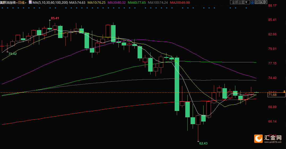Click the 82.66 axis price label
The height and width of the screenshot is (149, 286).
tap(272, 34)
